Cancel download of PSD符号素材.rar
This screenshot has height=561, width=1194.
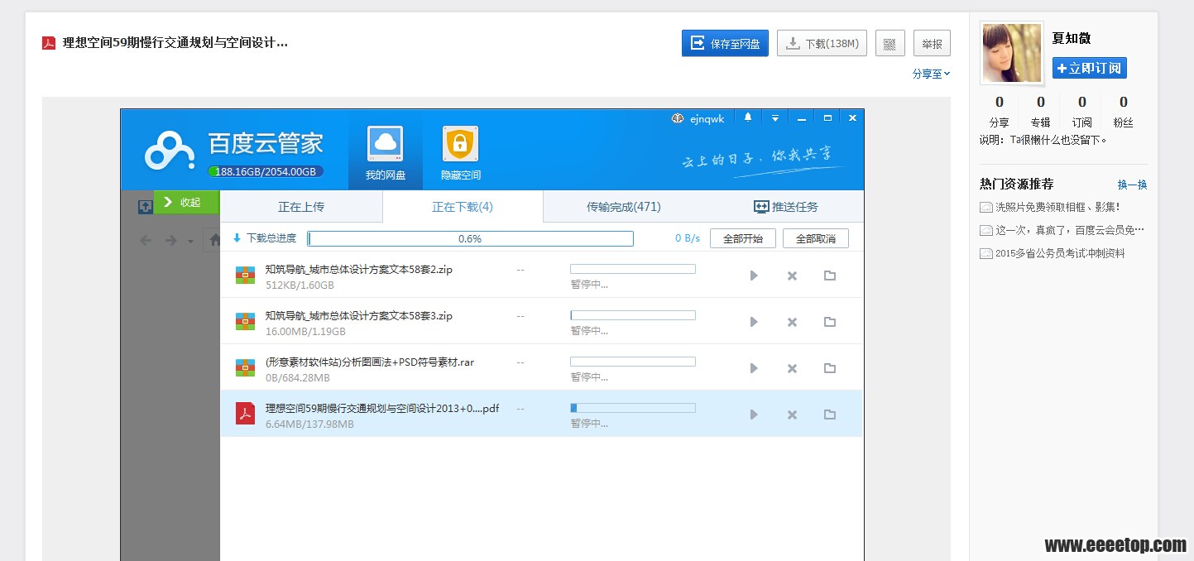pos(792,368)
